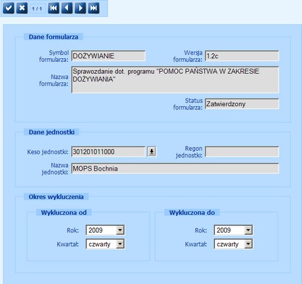Click the 1 / 1 record counter
This screenshot has width=302, height=284.
tap(37, 9)
